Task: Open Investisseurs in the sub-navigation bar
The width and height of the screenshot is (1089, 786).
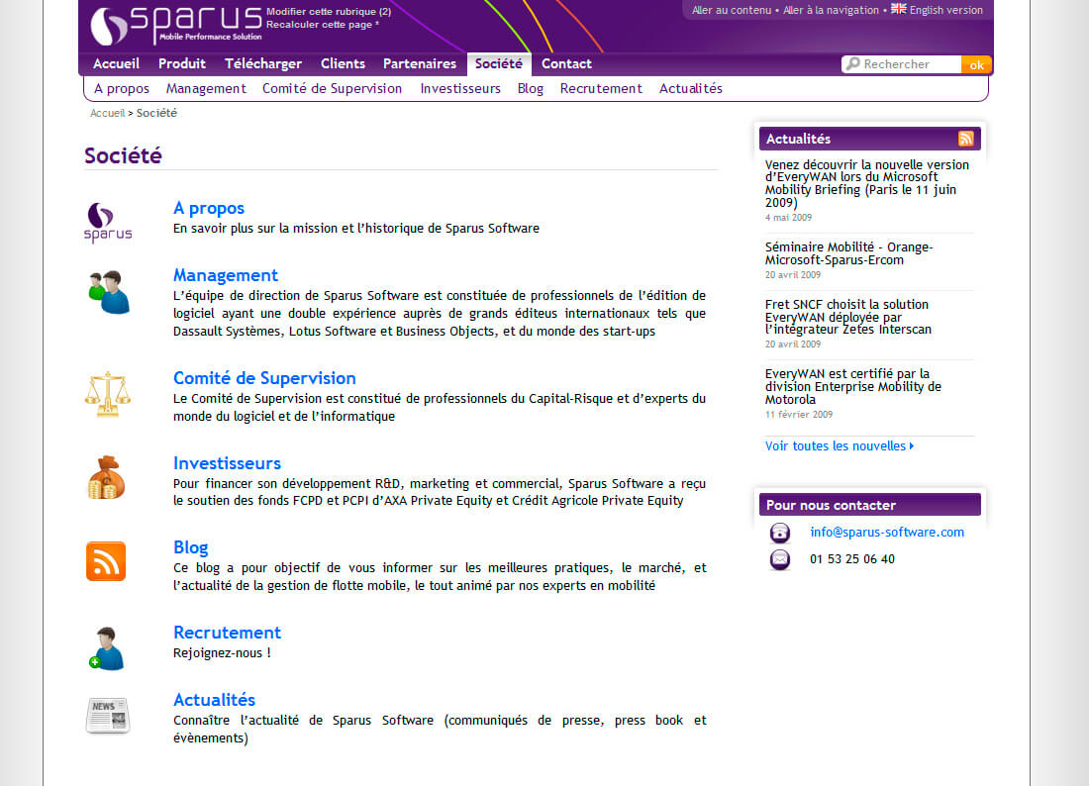Action: point(460,89)
